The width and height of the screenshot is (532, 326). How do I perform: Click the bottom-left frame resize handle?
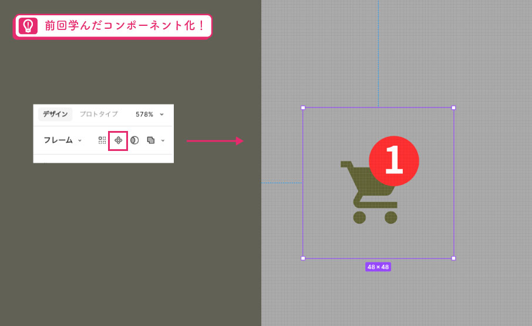(x=303, y=258)
